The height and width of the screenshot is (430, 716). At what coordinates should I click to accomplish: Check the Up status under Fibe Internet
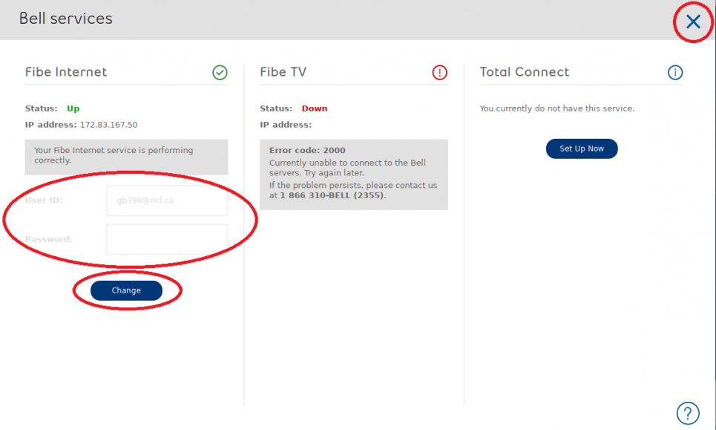[x=72, y=108]
